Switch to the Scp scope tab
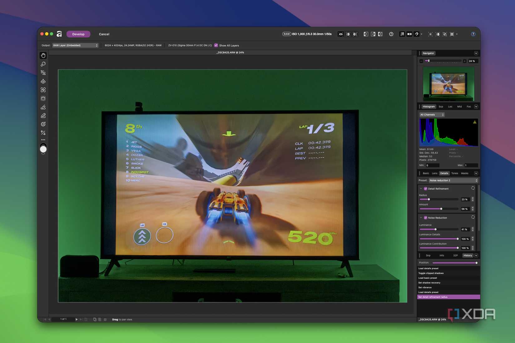The height and width of the screenshot is (343, 515). coord(441,107)
